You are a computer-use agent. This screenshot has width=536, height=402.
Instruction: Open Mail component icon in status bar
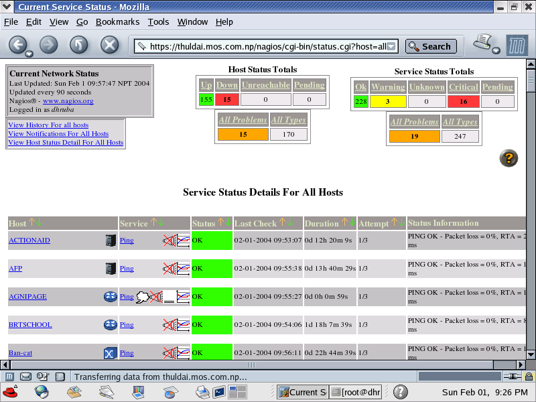(x=25, y=377)
